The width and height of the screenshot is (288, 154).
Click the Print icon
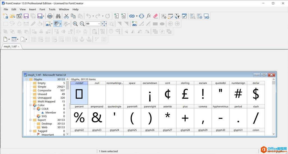[50, 16]
